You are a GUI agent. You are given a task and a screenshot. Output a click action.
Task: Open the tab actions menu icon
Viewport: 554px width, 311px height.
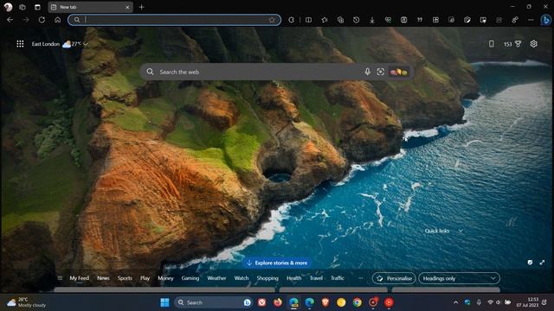tap(37, 7)
